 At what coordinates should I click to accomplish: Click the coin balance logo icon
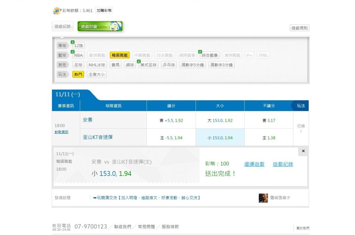(57, 11)
